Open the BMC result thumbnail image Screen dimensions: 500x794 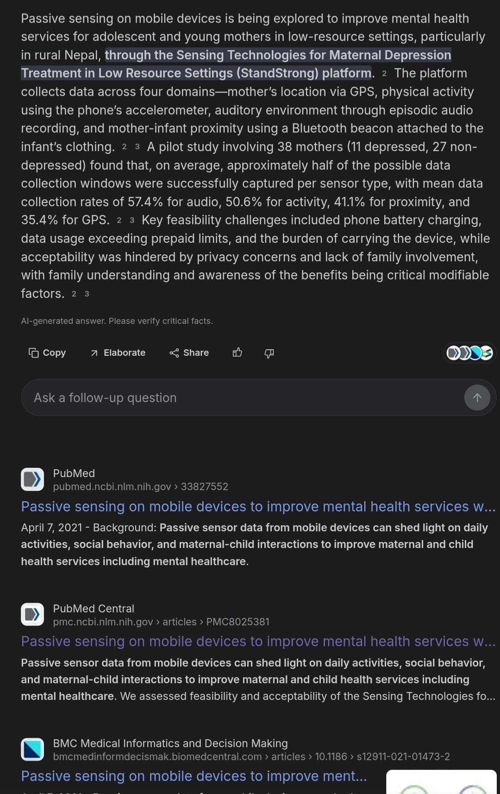coord(441,782)
